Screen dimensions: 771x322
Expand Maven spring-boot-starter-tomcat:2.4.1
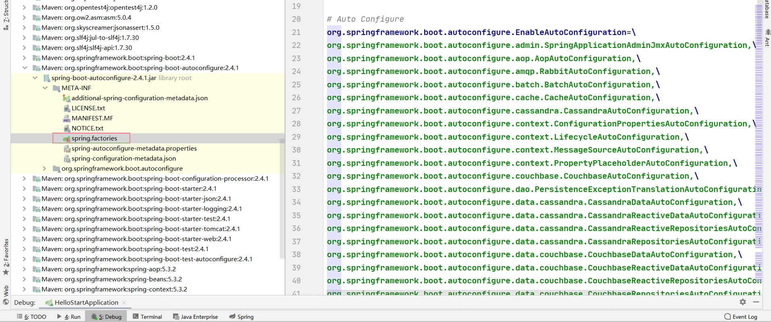coord(25,229)
